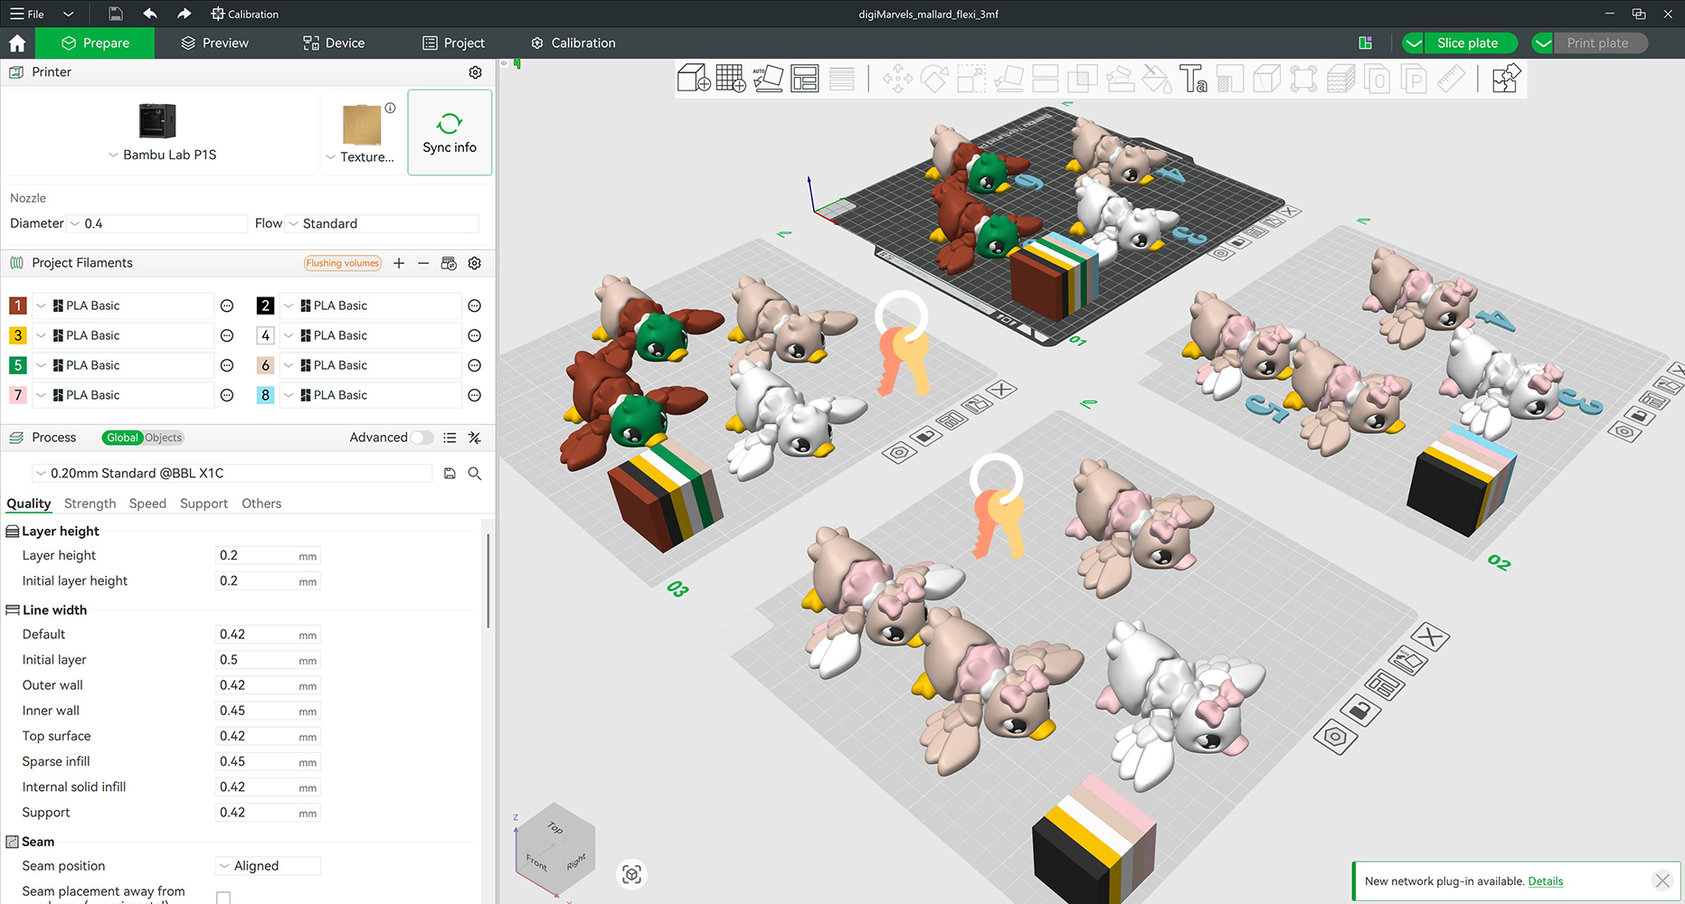Open the Speed settings tab
The height and width of the screenshot is (904, 1685).
point(147,504)
